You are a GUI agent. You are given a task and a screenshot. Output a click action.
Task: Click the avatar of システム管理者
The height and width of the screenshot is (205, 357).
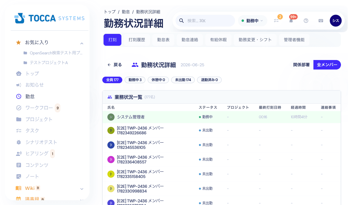click(x=111, y=117)
